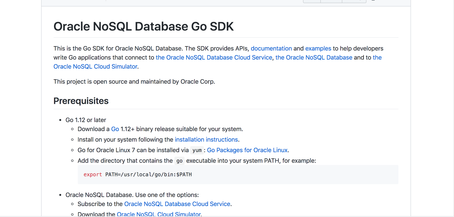Viewport: 454px width, 217px height.
Task: Click the Go download link
Action: coord(115,129)
